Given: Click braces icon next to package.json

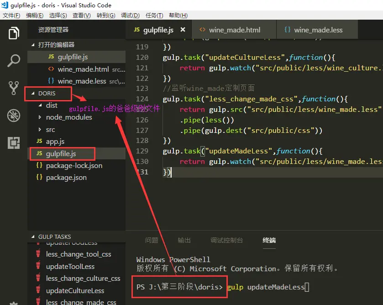Looking at the screenshot, I should (39, 177).
